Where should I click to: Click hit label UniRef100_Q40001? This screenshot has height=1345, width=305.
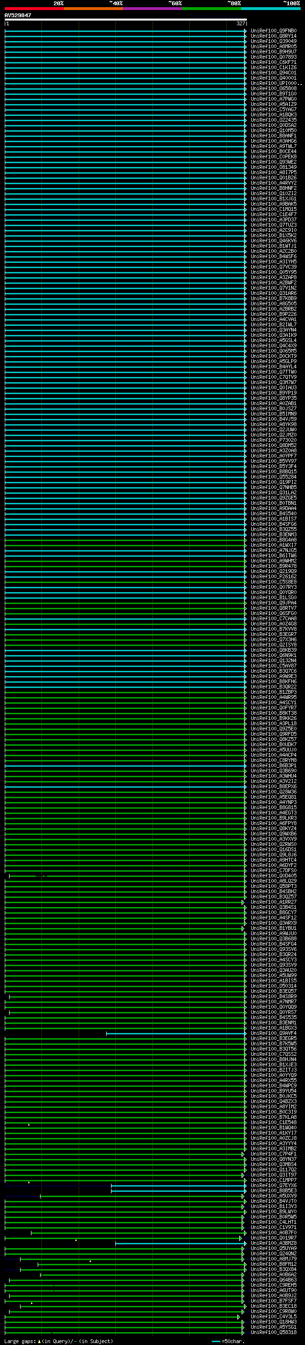click(x=274, y=78)
